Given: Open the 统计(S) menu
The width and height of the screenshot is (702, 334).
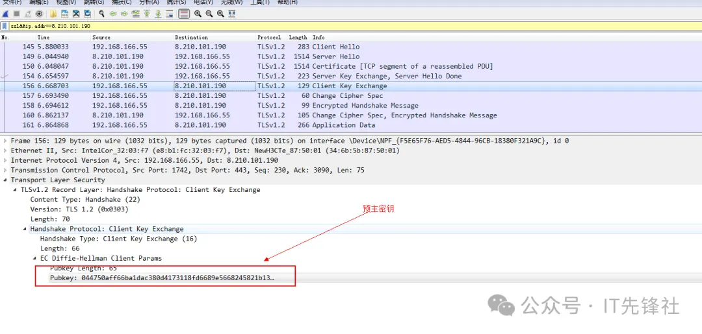Looking at the screenshot, I should (x=176, y=2).
